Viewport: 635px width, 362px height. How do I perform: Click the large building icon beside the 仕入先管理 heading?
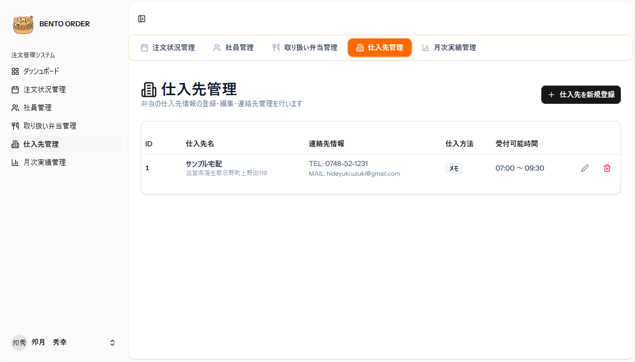pos(149,90)
